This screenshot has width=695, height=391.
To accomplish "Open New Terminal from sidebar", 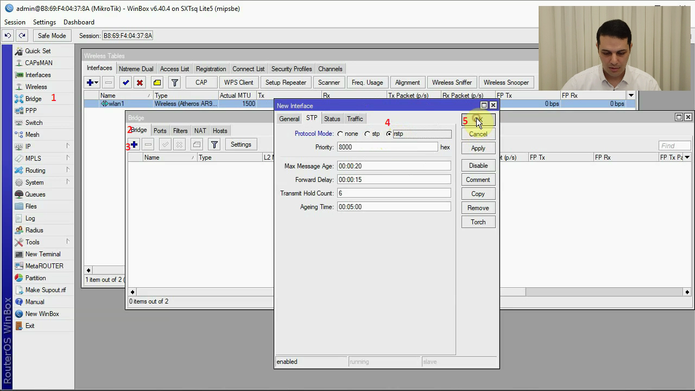I will [x=43, y=254].
